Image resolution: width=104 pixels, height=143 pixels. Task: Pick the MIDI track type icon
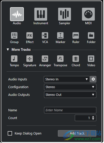(88, 14)
